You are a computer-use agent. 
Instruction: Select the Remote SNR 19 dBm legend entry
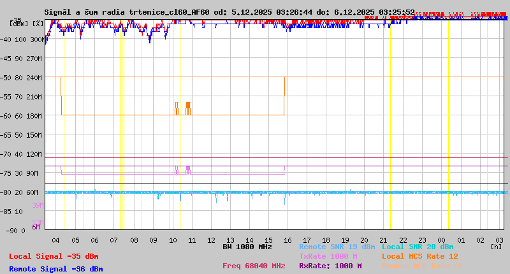pyautogui.click(x=337, y=247)
